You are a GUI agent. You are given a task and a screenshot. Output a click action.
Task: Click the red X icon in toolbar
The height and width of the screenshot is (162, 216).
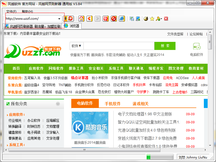pos(166,19)
